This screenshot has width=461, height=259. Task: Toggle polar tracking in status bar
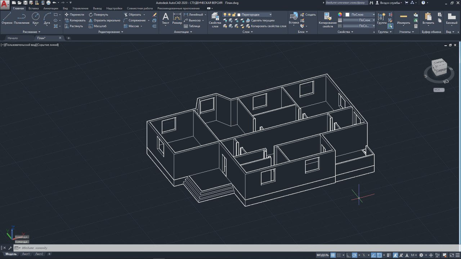point(354,255)
